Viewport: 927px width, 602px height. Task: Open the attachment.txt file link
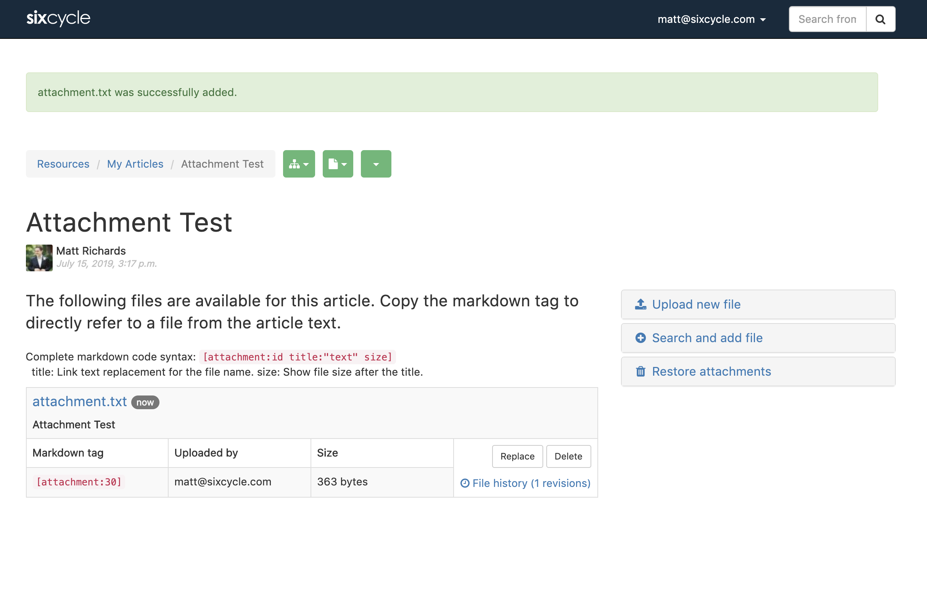pos(79,401)
